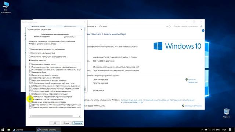
Task: Select the Особые эффекты radio option
Action: (x=37, y=60)
